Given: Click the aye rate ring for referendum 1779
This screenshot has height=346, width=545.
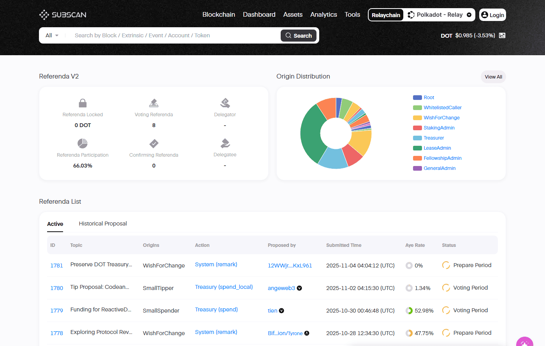Looking at the screenshot, I should (x=409, y=311).
